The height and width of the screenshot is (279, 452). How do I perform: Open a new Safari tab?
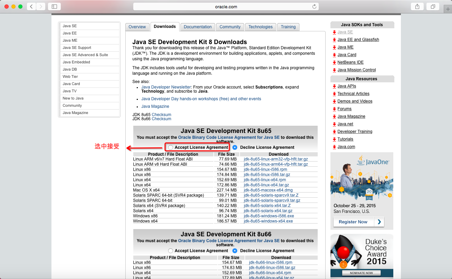point(448,9)
